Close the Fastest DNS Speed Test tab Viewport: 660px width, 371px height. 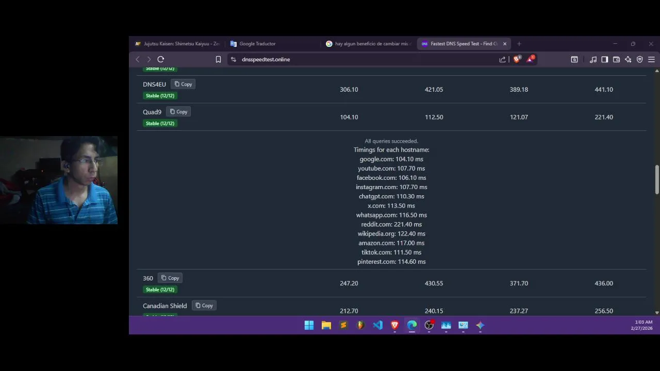(x=505, y=44)
